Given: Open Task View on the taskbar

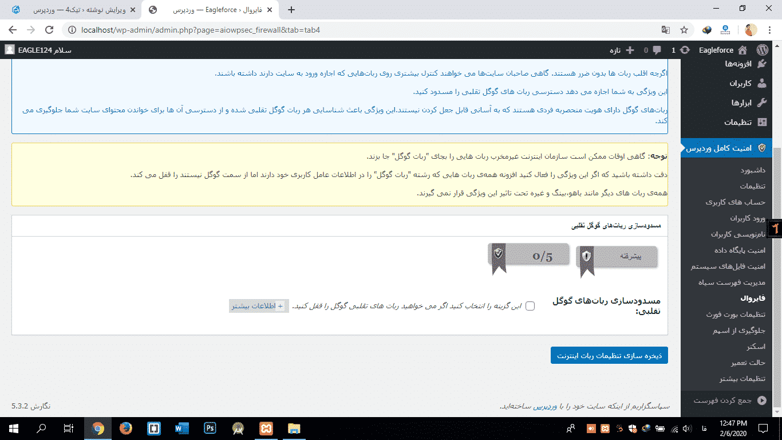Looking at the screenshot, I should [69, 428].
